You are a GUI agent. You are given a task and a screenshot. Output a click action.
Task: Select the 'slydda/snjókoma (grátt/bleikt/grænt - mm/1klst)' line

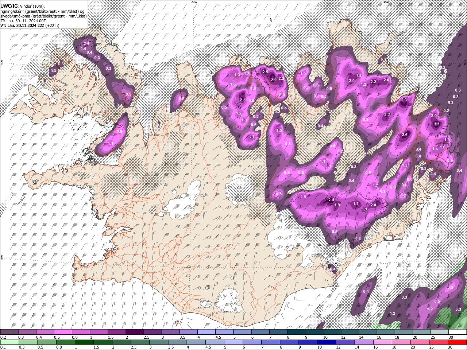(x=43, y=16)
